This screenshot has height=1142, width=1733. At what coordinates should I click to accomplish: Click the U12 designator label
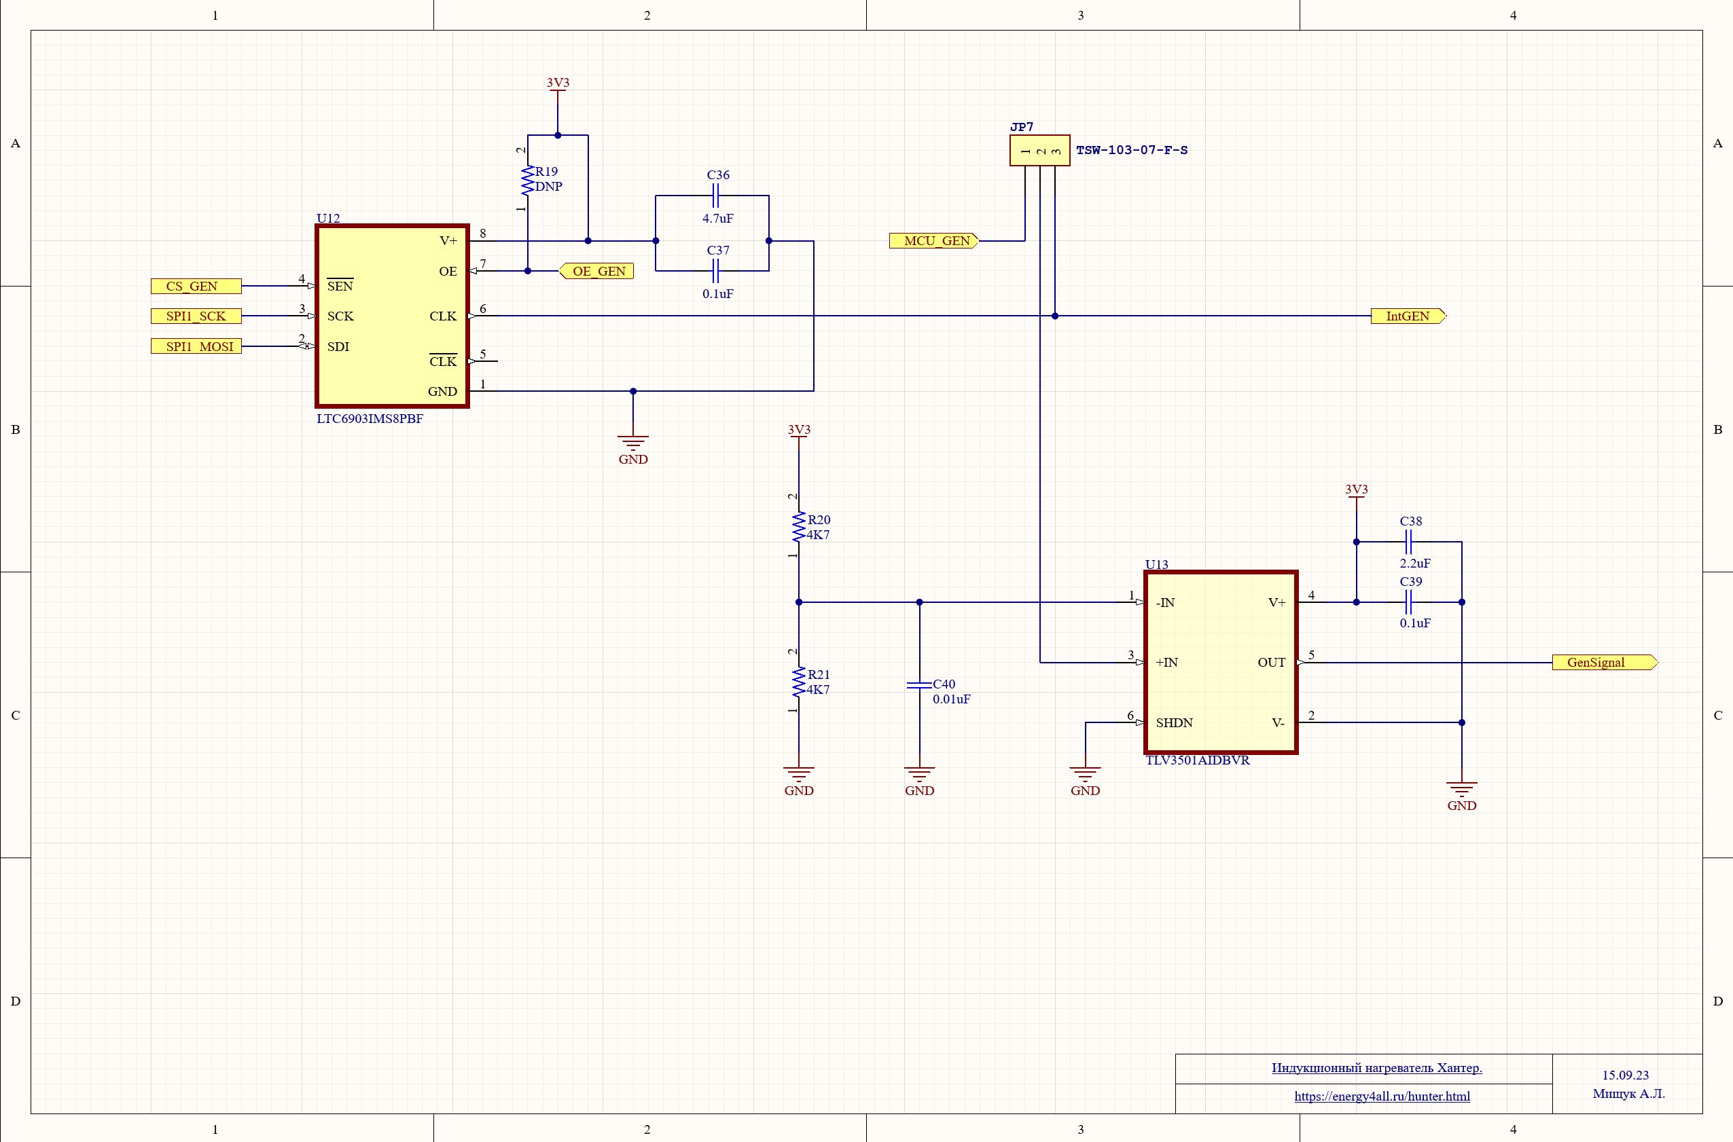pyautogui.click(x=328, y=218)
